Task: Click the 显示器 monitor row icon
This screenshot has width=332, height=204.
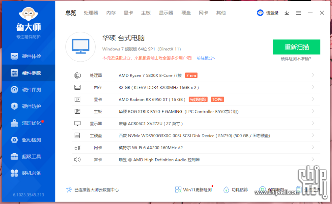Action: click(x=78, y=123)
